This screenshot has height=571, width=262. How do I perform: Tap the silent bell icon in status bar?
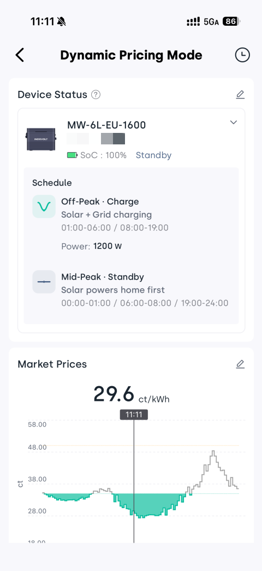[62, 22]
